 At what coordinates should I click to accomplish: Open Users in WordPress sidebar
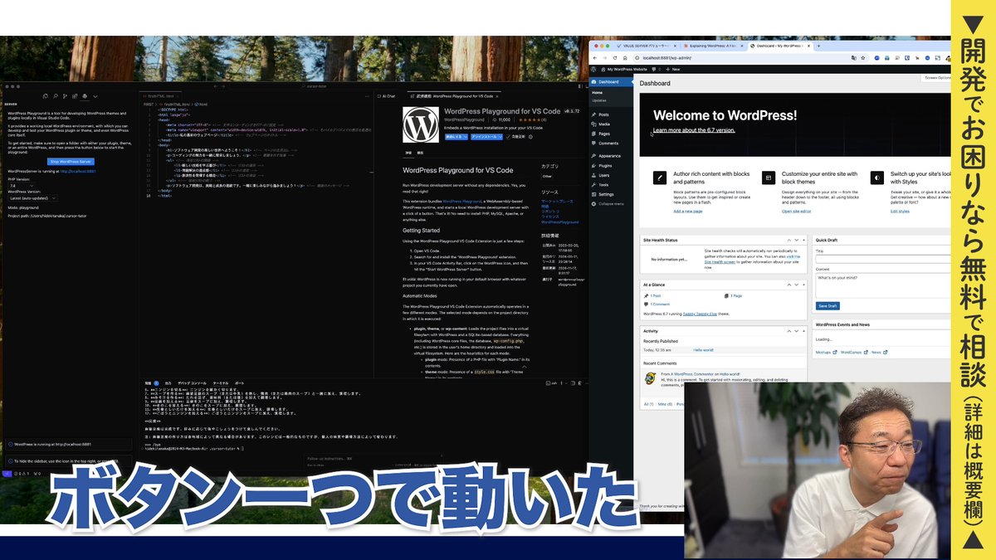[x=604, y=175]
